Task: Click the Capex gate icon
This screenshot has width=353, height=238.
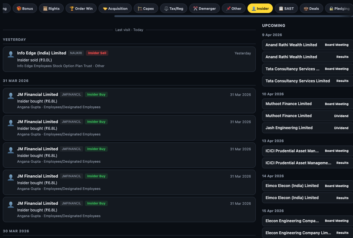Action: tap(139, 8)
